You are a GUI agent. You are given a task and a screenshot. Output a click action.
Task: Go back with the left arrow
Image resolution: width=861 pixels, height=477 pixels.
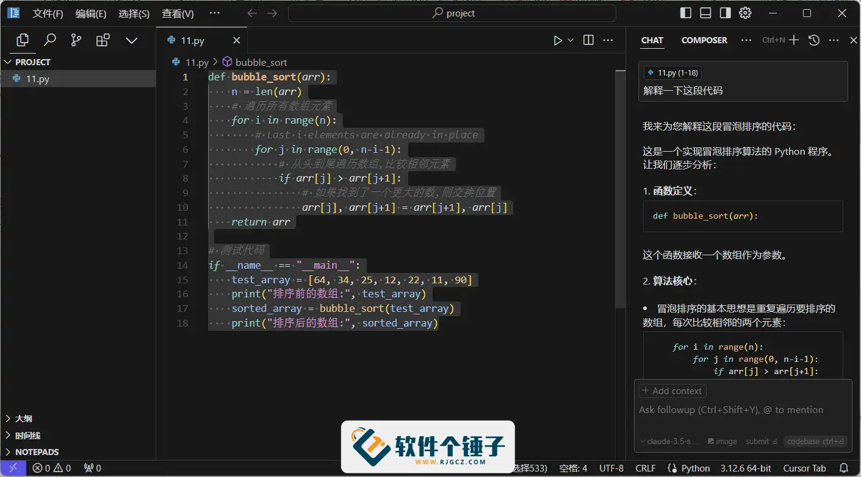(251, 13)
